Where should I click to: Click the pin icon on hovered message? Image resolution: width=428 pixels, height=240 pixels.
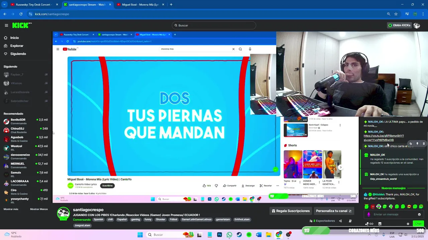pyautogui.click(x=417, y=144)
